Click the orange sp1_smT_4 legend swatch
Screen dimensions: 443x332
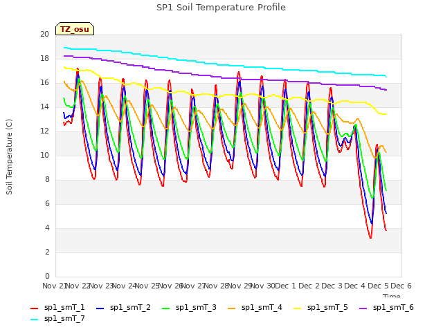tap(231, 308)
